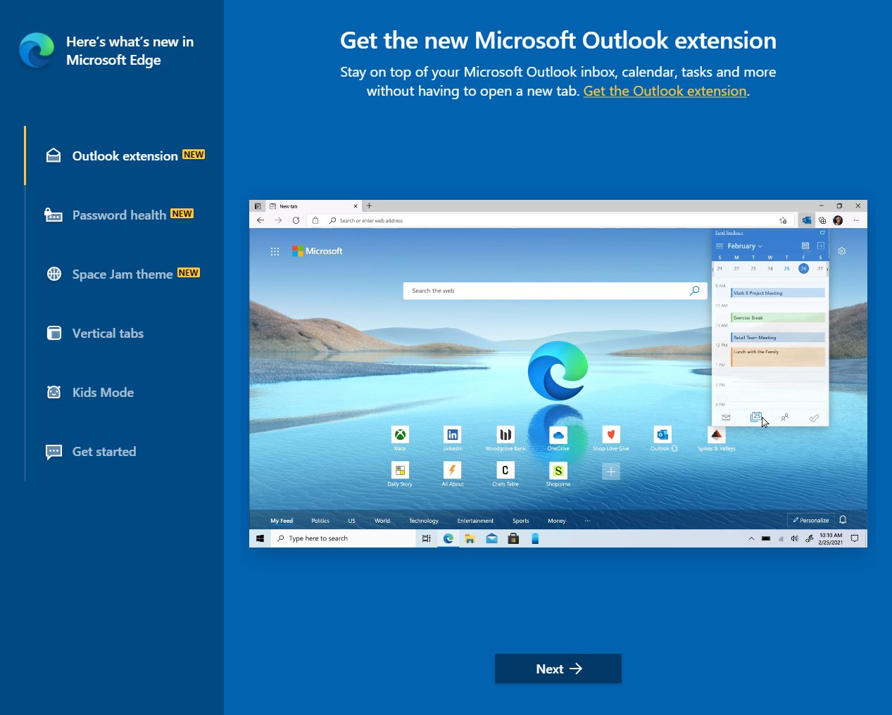Open the app launcher grid beside Microsoft logo

[275, 251]
